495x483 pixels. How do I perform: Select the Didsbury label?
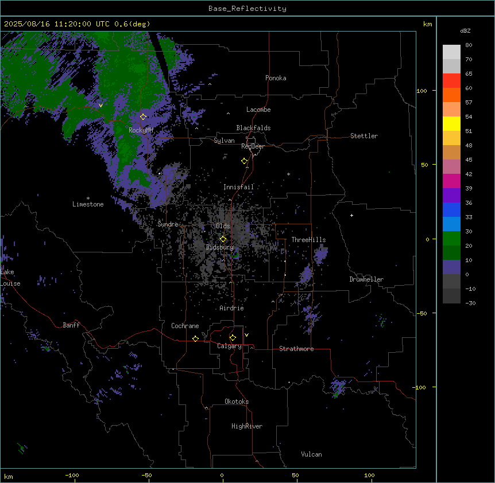pyautogui.click(x=220, y=247)
